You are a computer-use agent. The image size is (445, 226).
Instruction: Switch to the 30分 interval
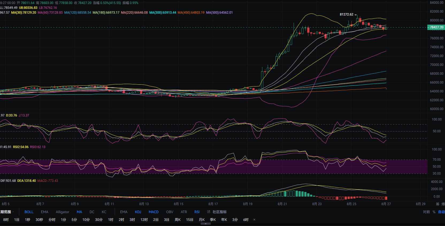(x=99, y=220)
